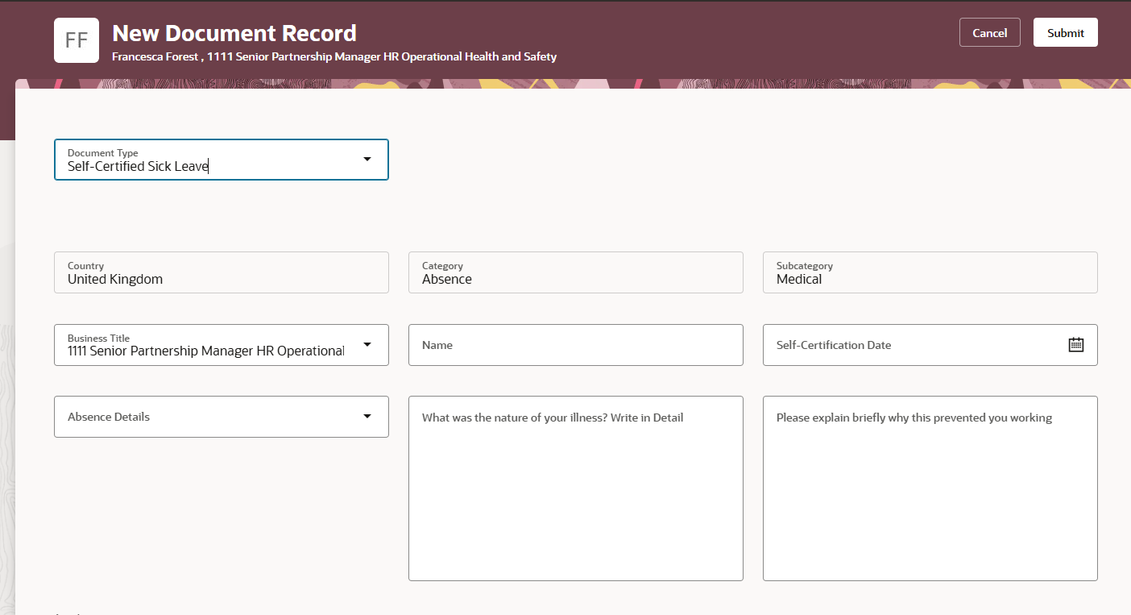Click the Francesca Forest subtitle text
The width and height of the screenshot is (1131, 615).
(x=334, y=56)
